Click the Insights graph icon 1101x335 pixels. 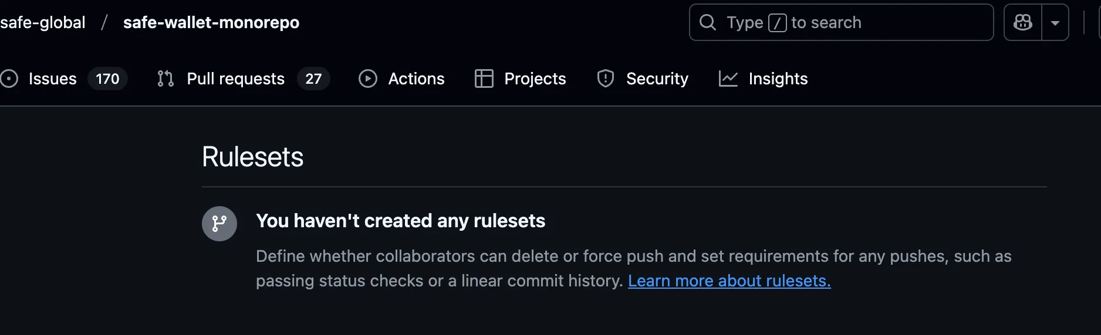point(728,78)
